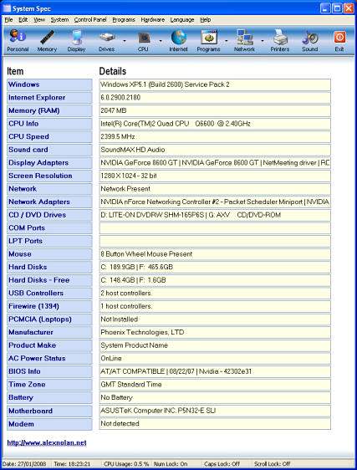
Task: Click the System Spec title bar icon
Action: [x=7, y=8]
